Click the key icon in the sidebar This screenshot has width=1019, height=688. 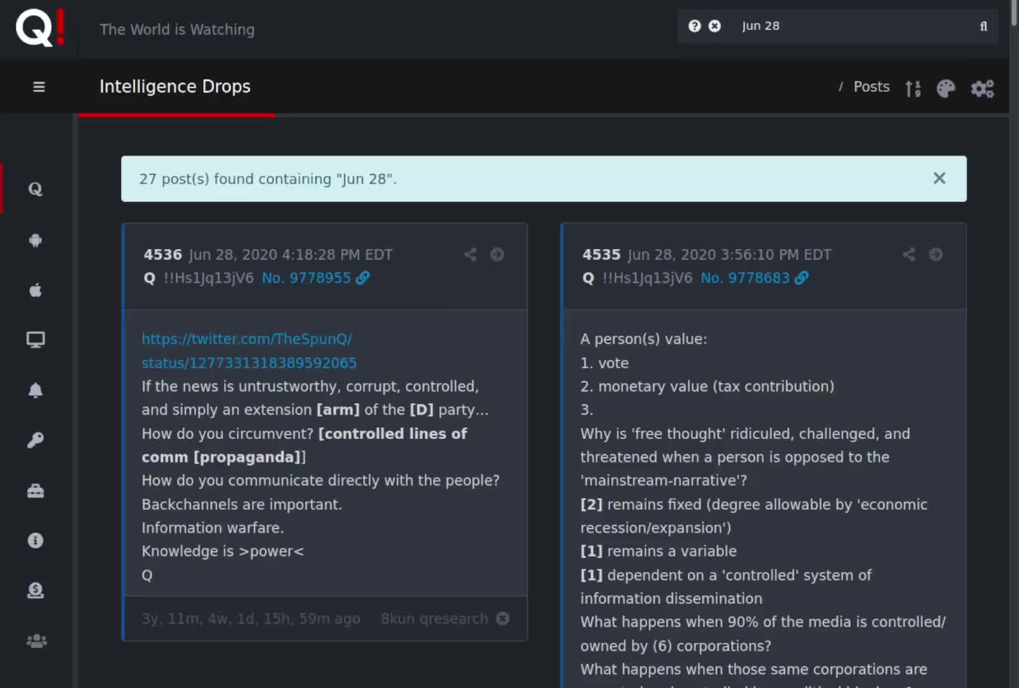tap(36, 440)
